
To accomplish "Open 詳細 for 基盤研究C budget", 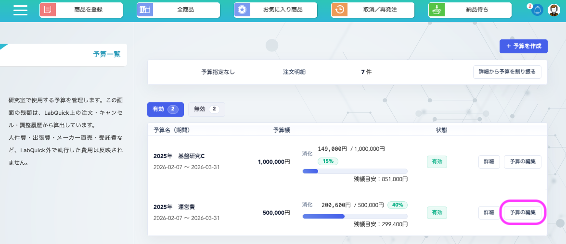I will point(489,162).
